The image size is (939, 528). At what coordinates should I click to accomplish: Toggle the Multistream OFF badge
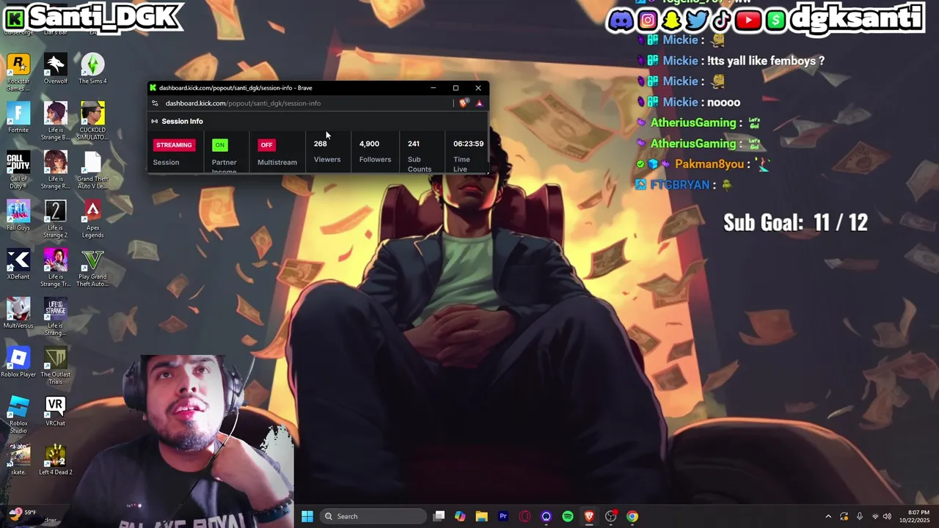point(267,144)
